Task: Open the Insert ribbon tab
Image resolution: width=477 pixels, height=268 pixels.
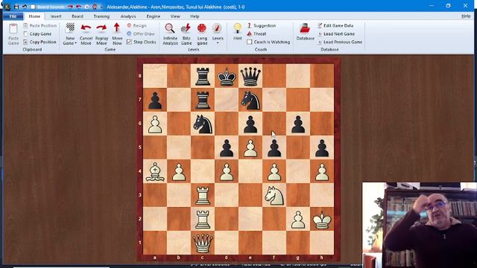Action: pos(56,16)
